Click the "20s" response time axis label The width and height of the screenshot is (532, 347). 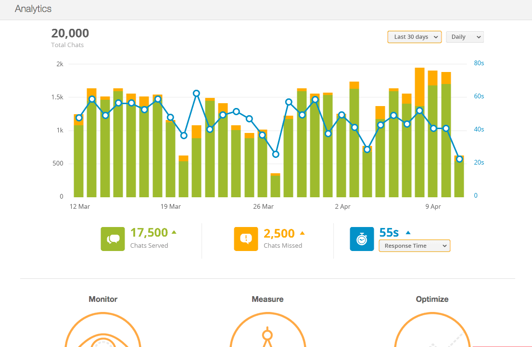(x=479, y=163)
